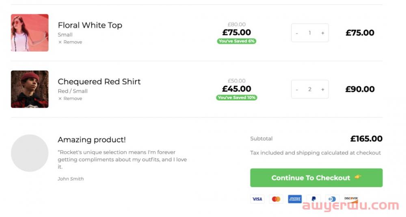Click the Floral White Top quantity field
406x217 pixels.
(310, 33)
